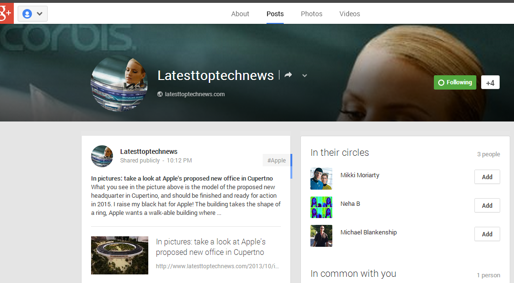Expand the truncated post text
The image size is (514, 283).
point(219,213)
